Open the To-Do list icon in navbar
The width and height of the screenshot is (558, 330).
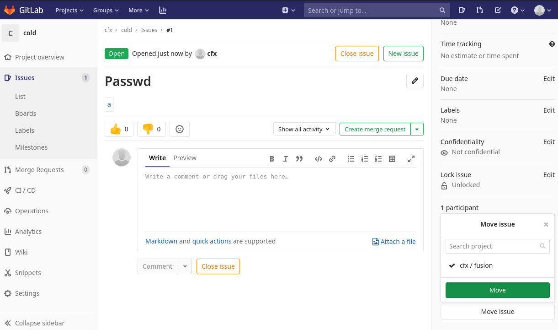click(x=498, y=10)
